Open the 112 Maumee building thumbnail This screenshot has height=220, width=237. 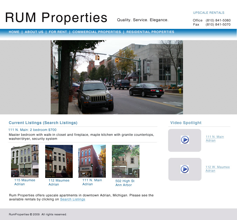pos(59,161)
